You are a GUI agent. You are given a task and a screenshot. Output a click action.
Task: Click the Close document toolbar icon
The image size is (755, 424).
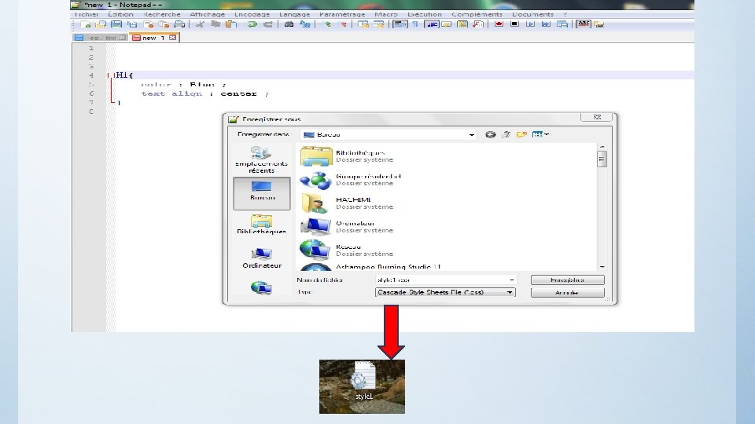(x=149, y=24)
